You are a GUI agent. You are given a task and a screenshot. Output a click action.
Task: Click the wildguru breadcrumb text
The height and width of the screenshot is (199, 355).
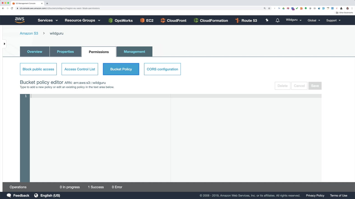tap(57, 33)
